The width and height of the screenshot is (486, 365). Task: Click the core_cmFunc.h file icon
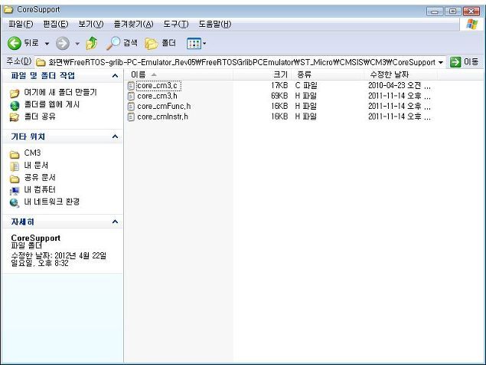[131, 107]
